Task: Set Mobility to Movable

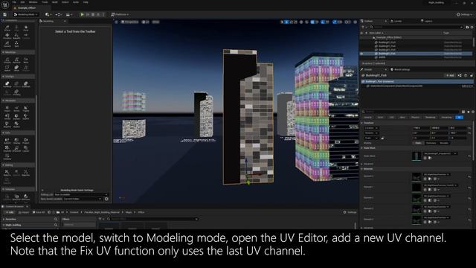Action: [444, 143]
